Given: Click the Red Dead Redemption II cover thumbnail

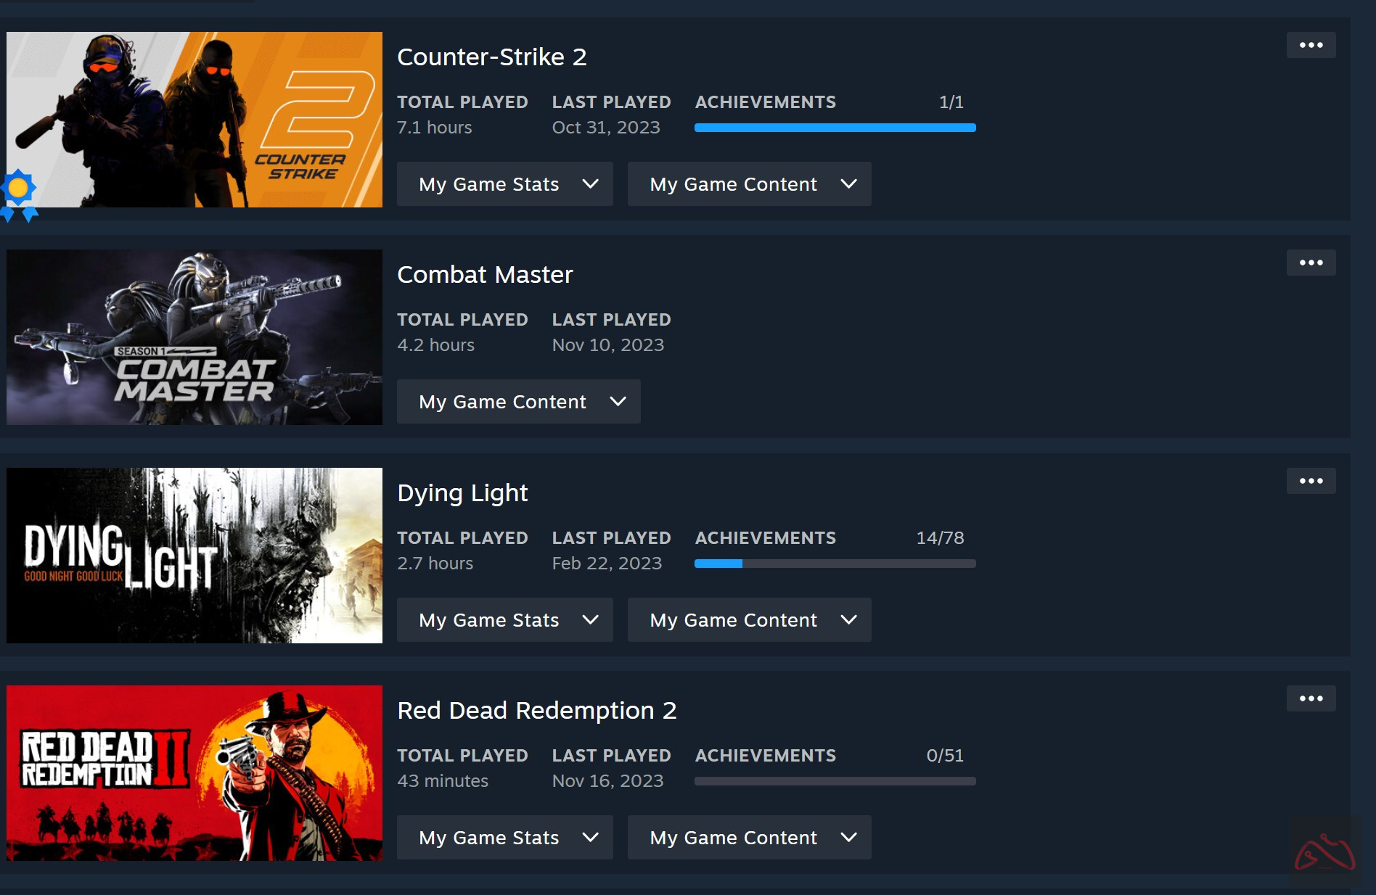Looking at the screenshot, I should (x=194, y=773).
